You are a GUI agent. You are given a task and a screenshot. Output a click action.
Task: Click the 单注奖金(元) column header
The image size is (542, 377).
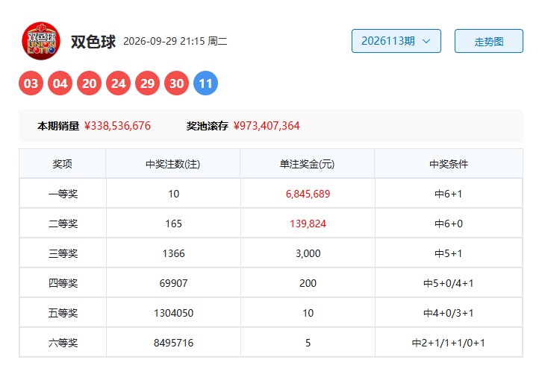pyautogui.click(x=308, y=164)
